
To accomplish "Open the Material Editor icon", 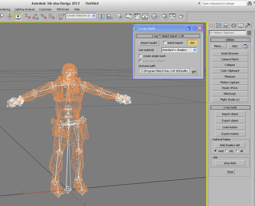I will (155, 17).
